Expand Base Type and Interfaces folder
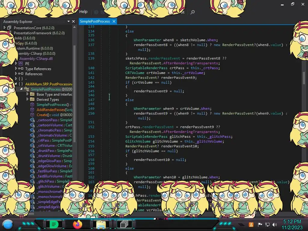 tap(27, 94)
